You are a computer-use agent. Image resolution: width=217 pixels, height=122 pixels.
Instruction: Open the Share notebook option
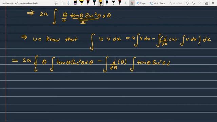[x=206, y=3]
